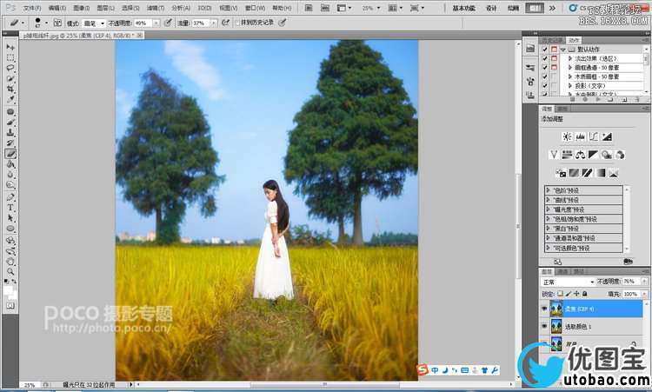Select the Crop tool
Viewport: 652px width, 392px height.
click(x=10, y=89)
